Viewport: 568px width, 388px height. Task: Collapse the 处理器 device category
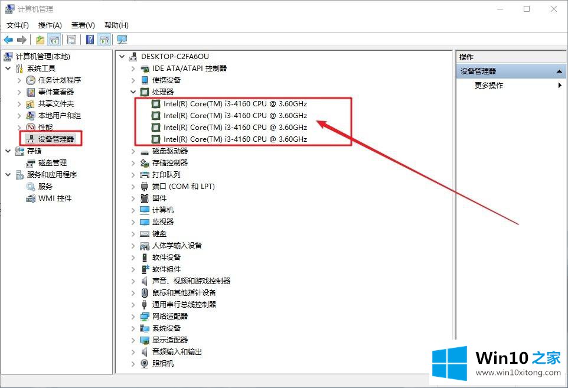pos(133,92)
